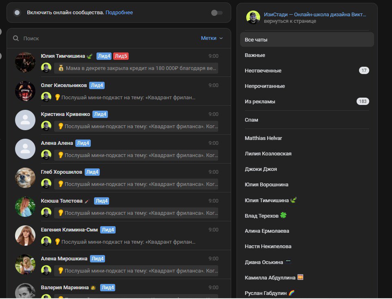392x299 pixels.
Task: Click sender mini avatar in Кристина Кривенко row
Action: pyautogui.click(x=46, y=126)
